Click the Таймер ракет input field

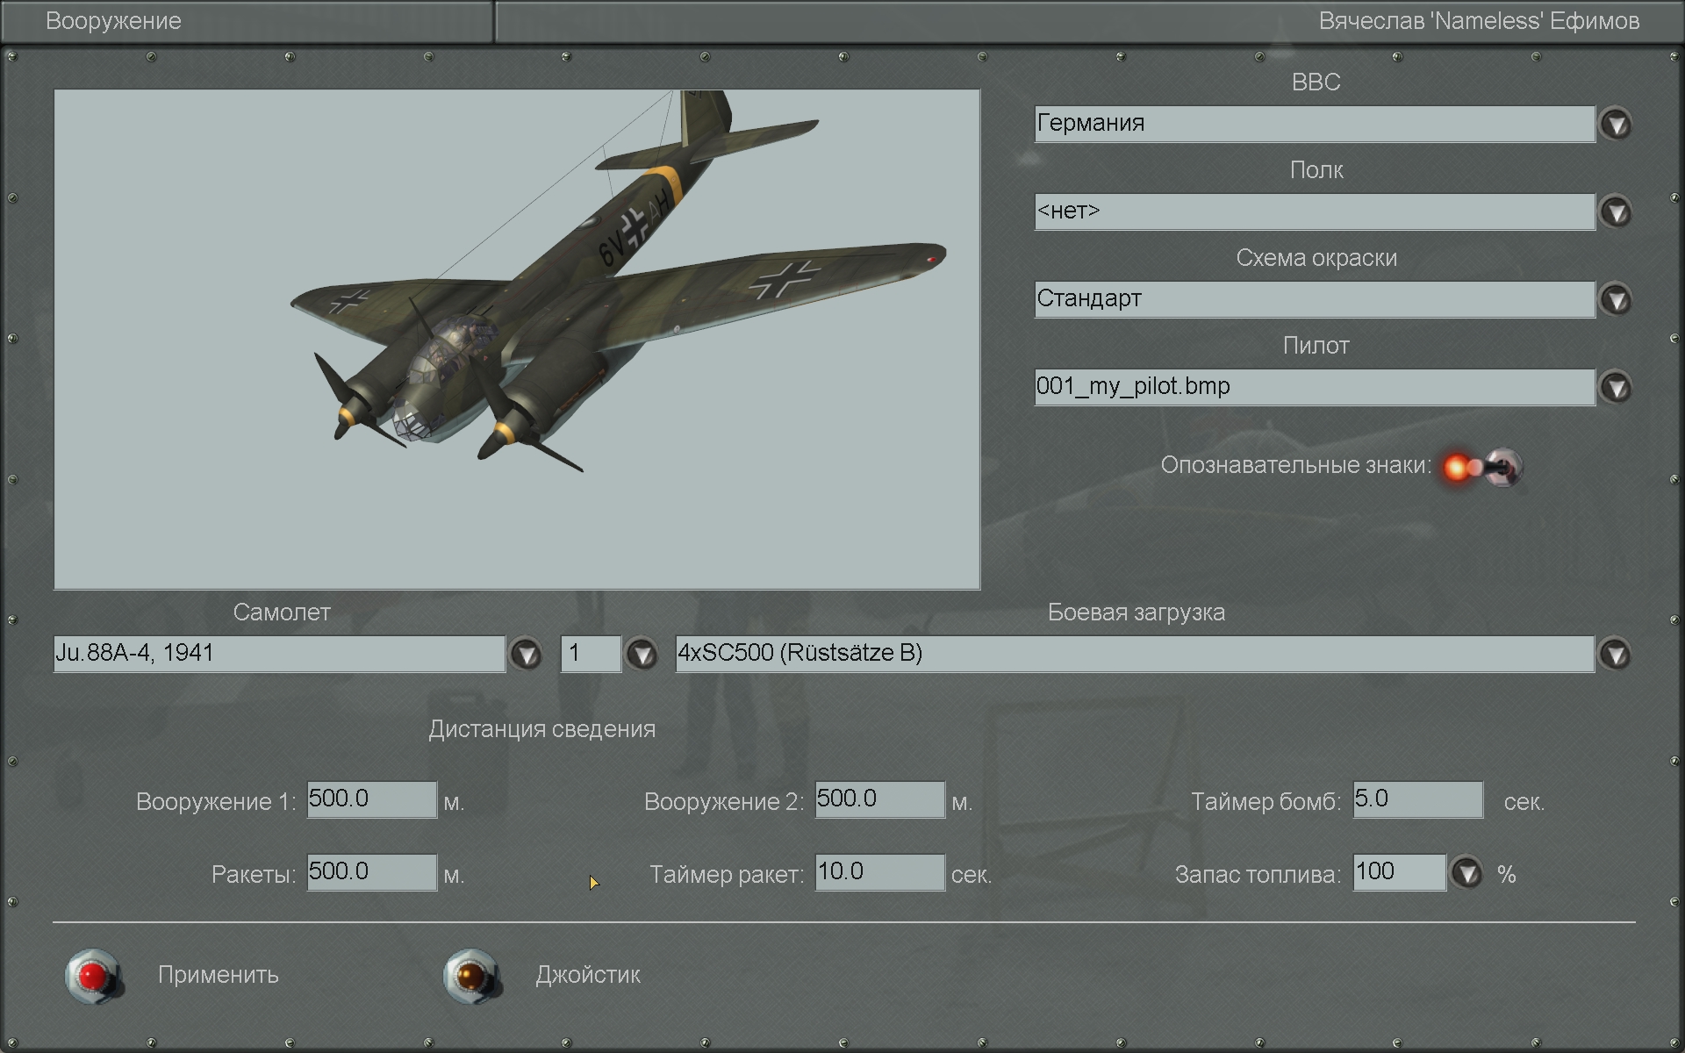879,872
